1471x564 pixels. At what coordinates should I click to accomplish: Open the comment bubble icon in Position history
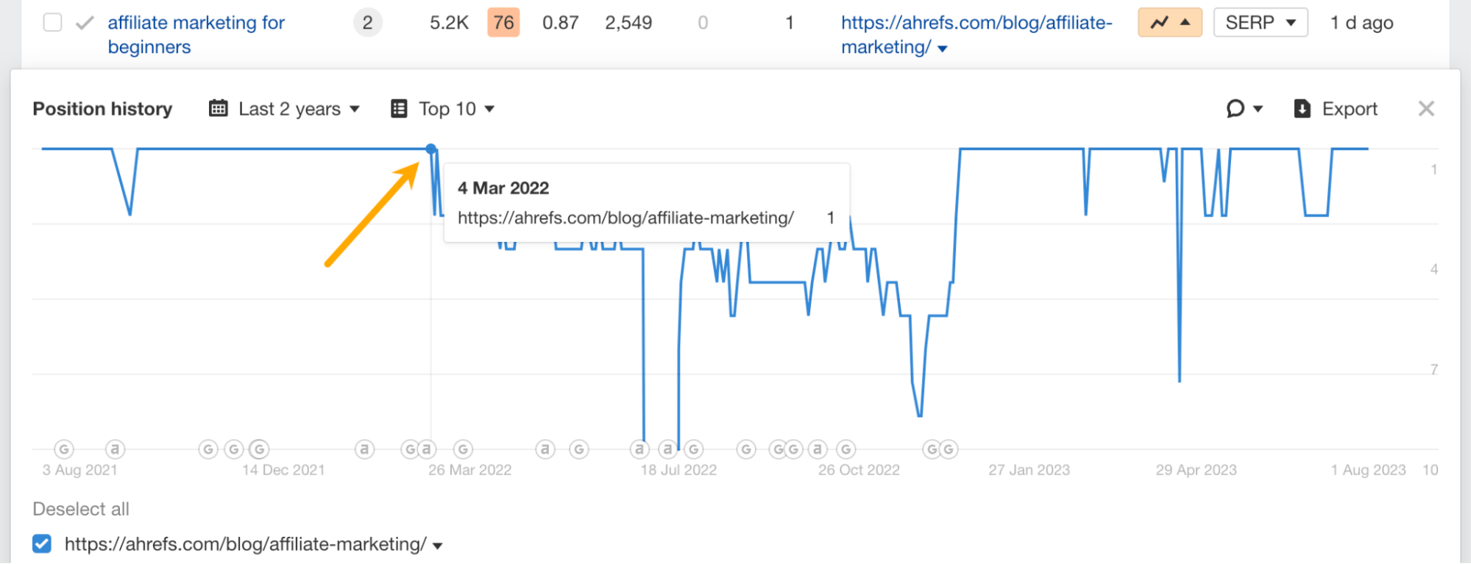click(x=1236, y=108)
